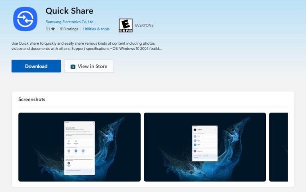Click the Quick Share title
Viewport: 306px width, 192px height.
(69, 11)
